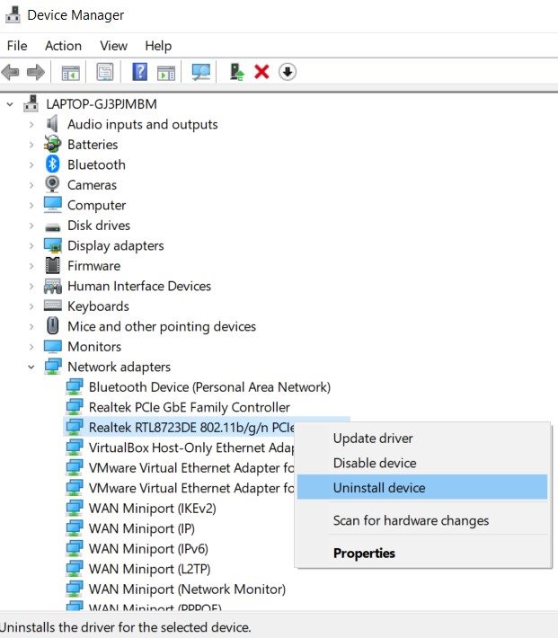Click the Monitors category icon

pos(52,347)
